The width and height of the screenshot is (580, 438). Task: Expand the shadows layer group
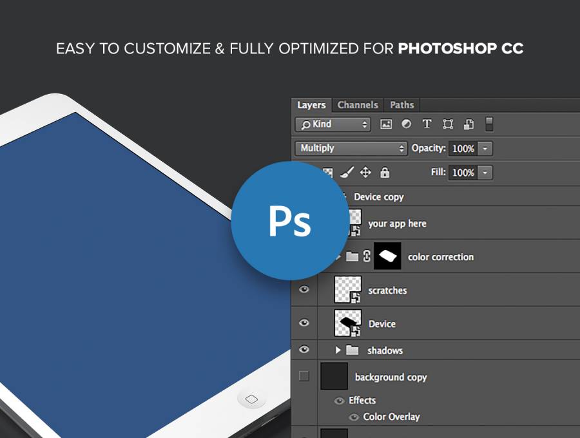click(x=338, y=350)
